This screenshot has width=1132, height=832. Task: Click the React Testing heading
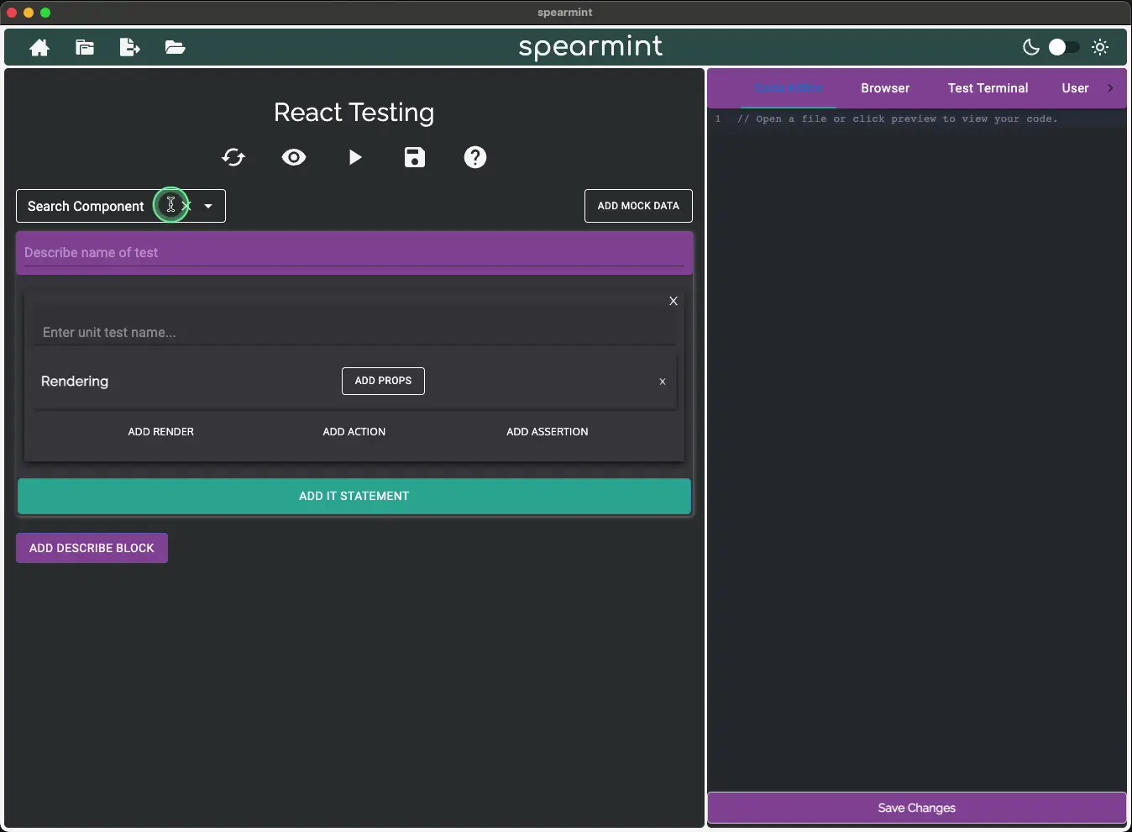(x=354, y=113)
